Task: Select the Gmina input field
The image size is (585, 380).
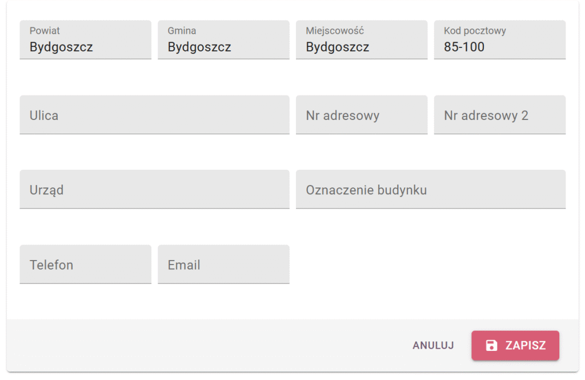Action: 223,39
